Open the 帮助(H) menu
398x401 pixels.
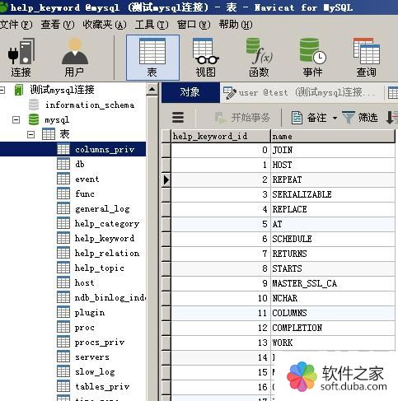click(x=236, y=25)
